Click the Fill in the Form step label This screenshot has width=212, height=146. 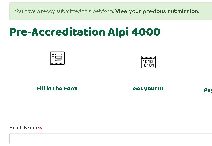pyautogui.click(x=57, y=88)
